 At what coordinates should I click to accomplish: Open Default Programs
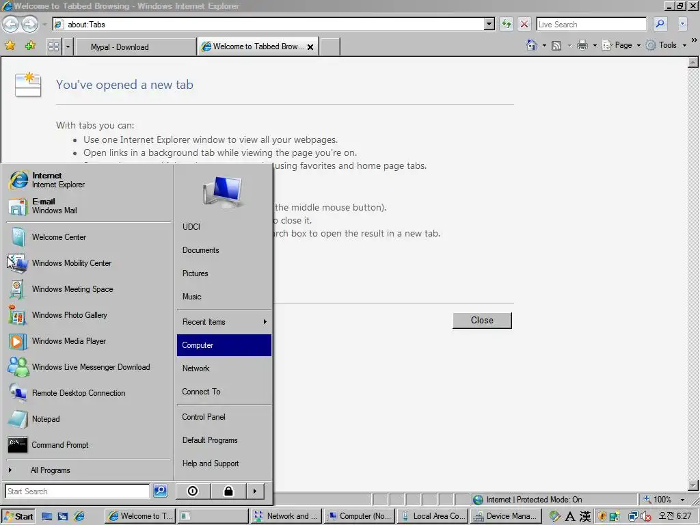(x=224, y=440)
